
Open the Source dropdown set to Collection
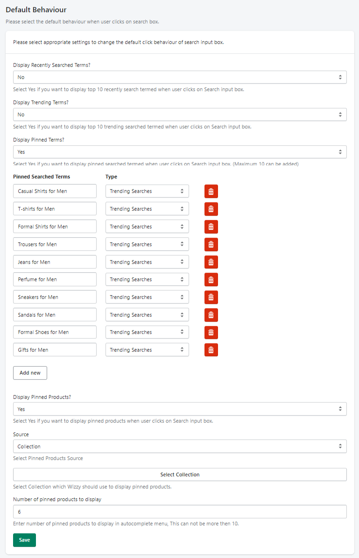click(180, 446)
